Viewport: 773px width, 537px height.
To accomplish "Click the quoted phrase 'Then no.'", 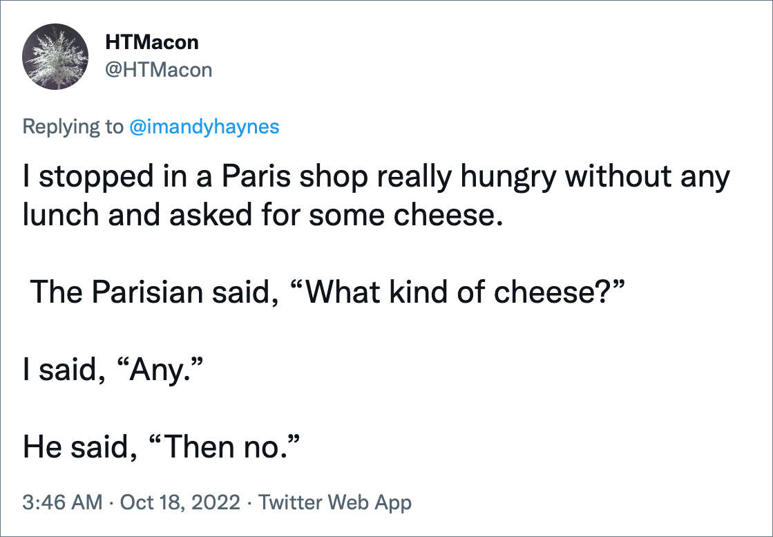I will 224,446.
